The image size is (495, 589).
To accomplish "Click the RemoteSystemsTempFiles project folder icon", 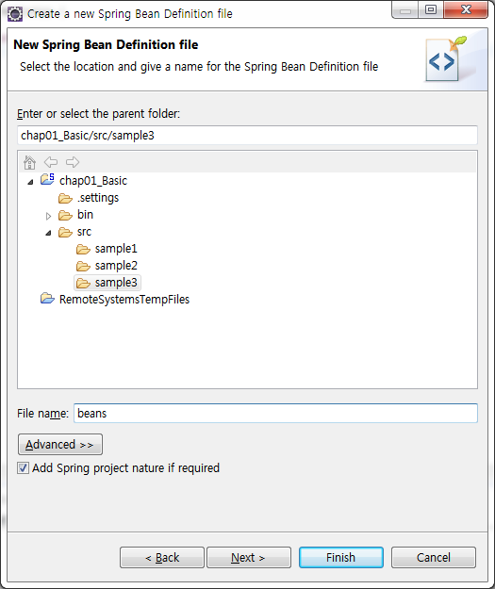I will click(x=47, y=299).
